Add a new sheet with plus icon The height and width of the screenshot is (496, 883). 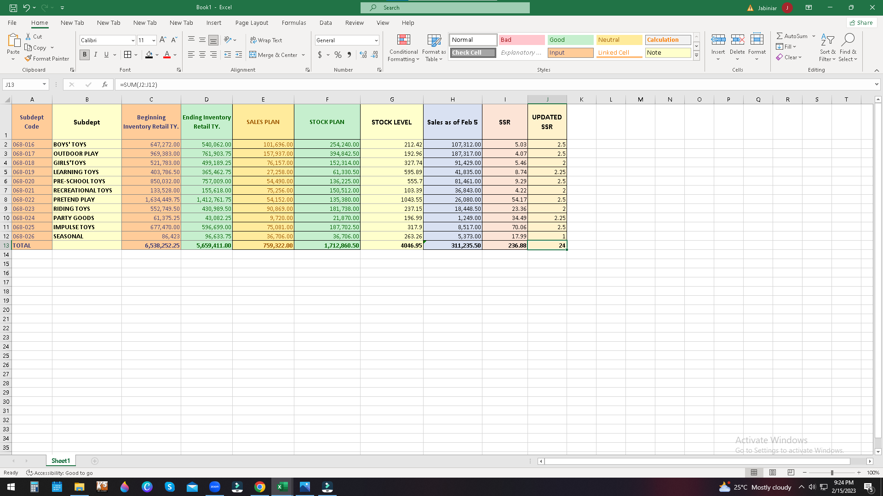pyautogui.click(x=95, y=461)
